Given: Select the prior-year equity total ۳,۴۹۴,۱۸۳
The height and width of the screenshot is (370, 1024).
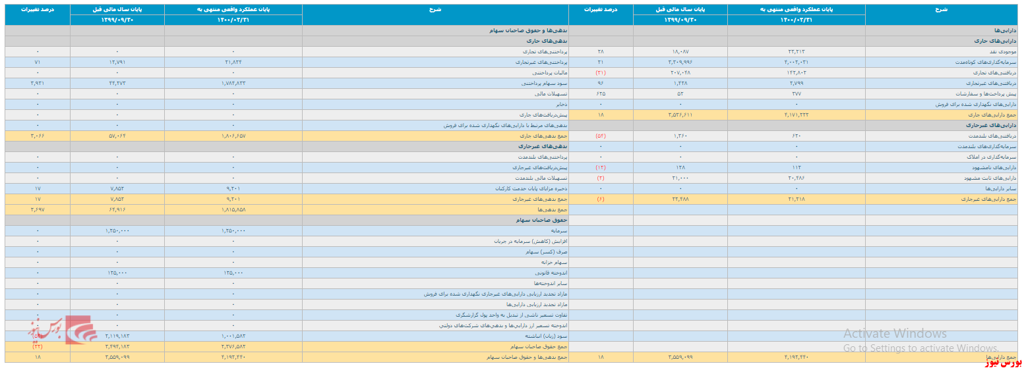Looking at the screenshot, I should click(117, 346).
